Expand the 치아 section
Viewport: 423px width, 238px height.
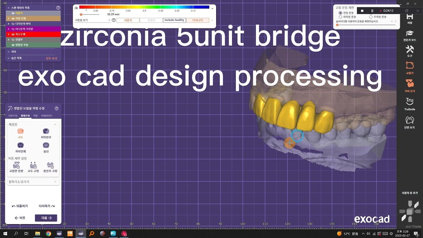[9, 52]
